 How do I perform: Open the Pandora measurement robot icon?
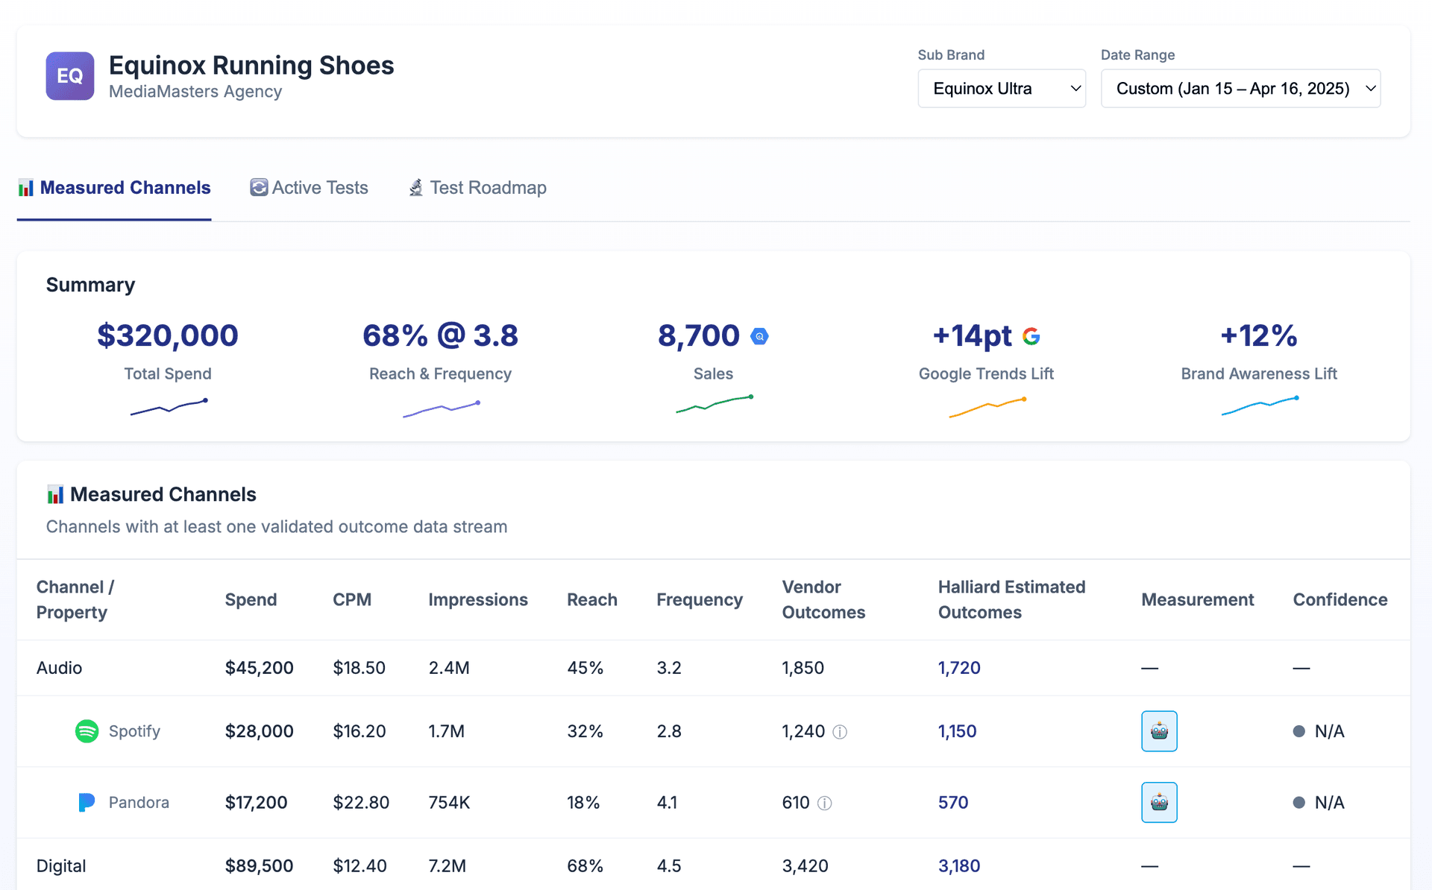[1159, 803]
